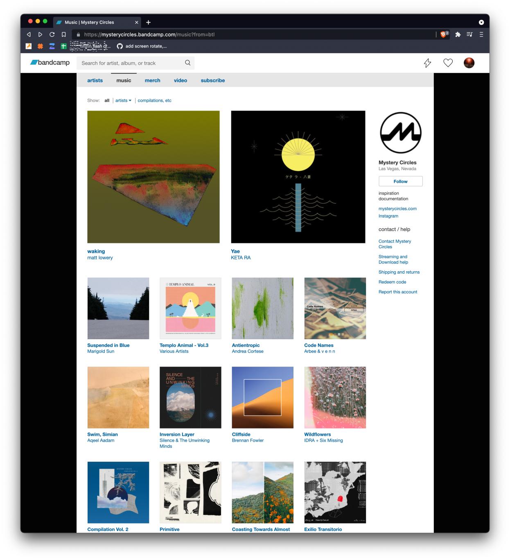Open the user profile avatar
The width and height of the screenshot is (510, 560).
click(x=469, y=63)
